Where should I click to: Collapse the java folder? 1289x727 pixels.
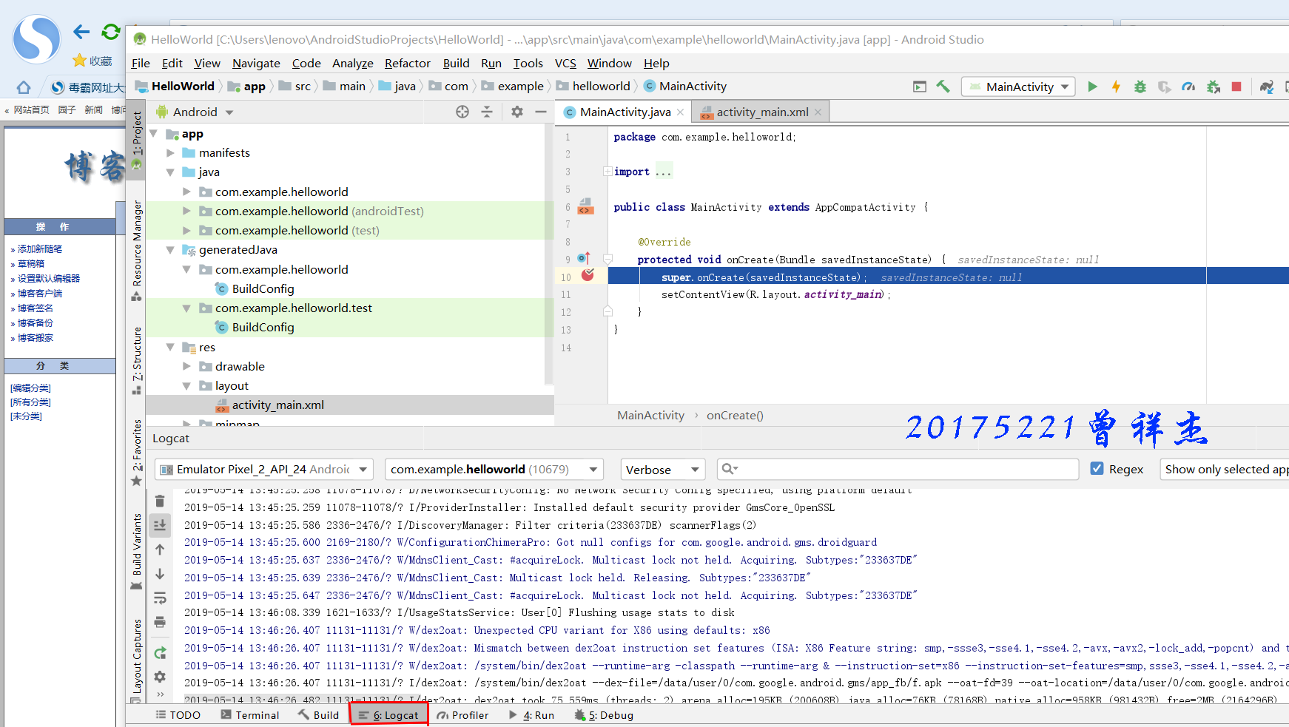coord(171,172)
